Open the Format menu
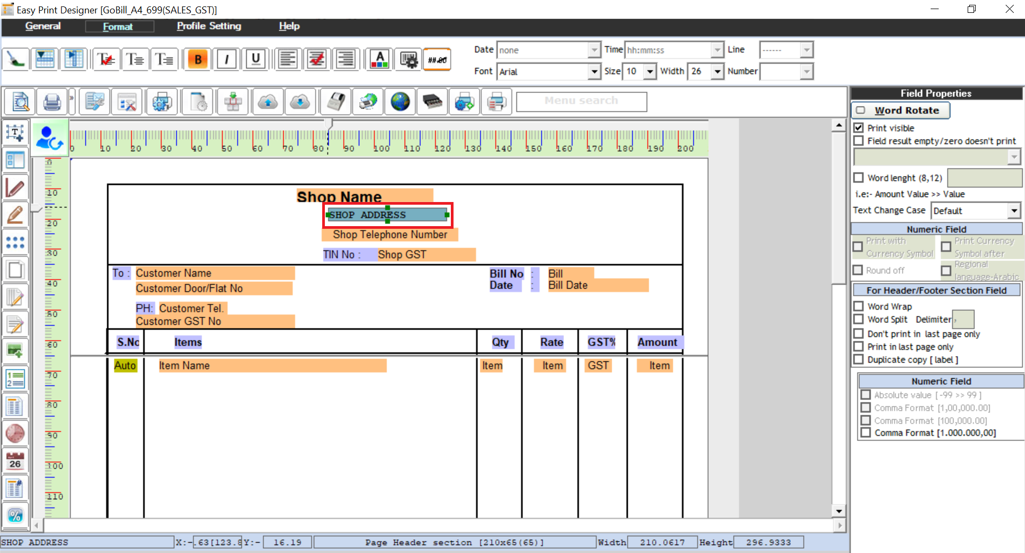This screenshot has width=1025, height=553. (x=119, y=26)
